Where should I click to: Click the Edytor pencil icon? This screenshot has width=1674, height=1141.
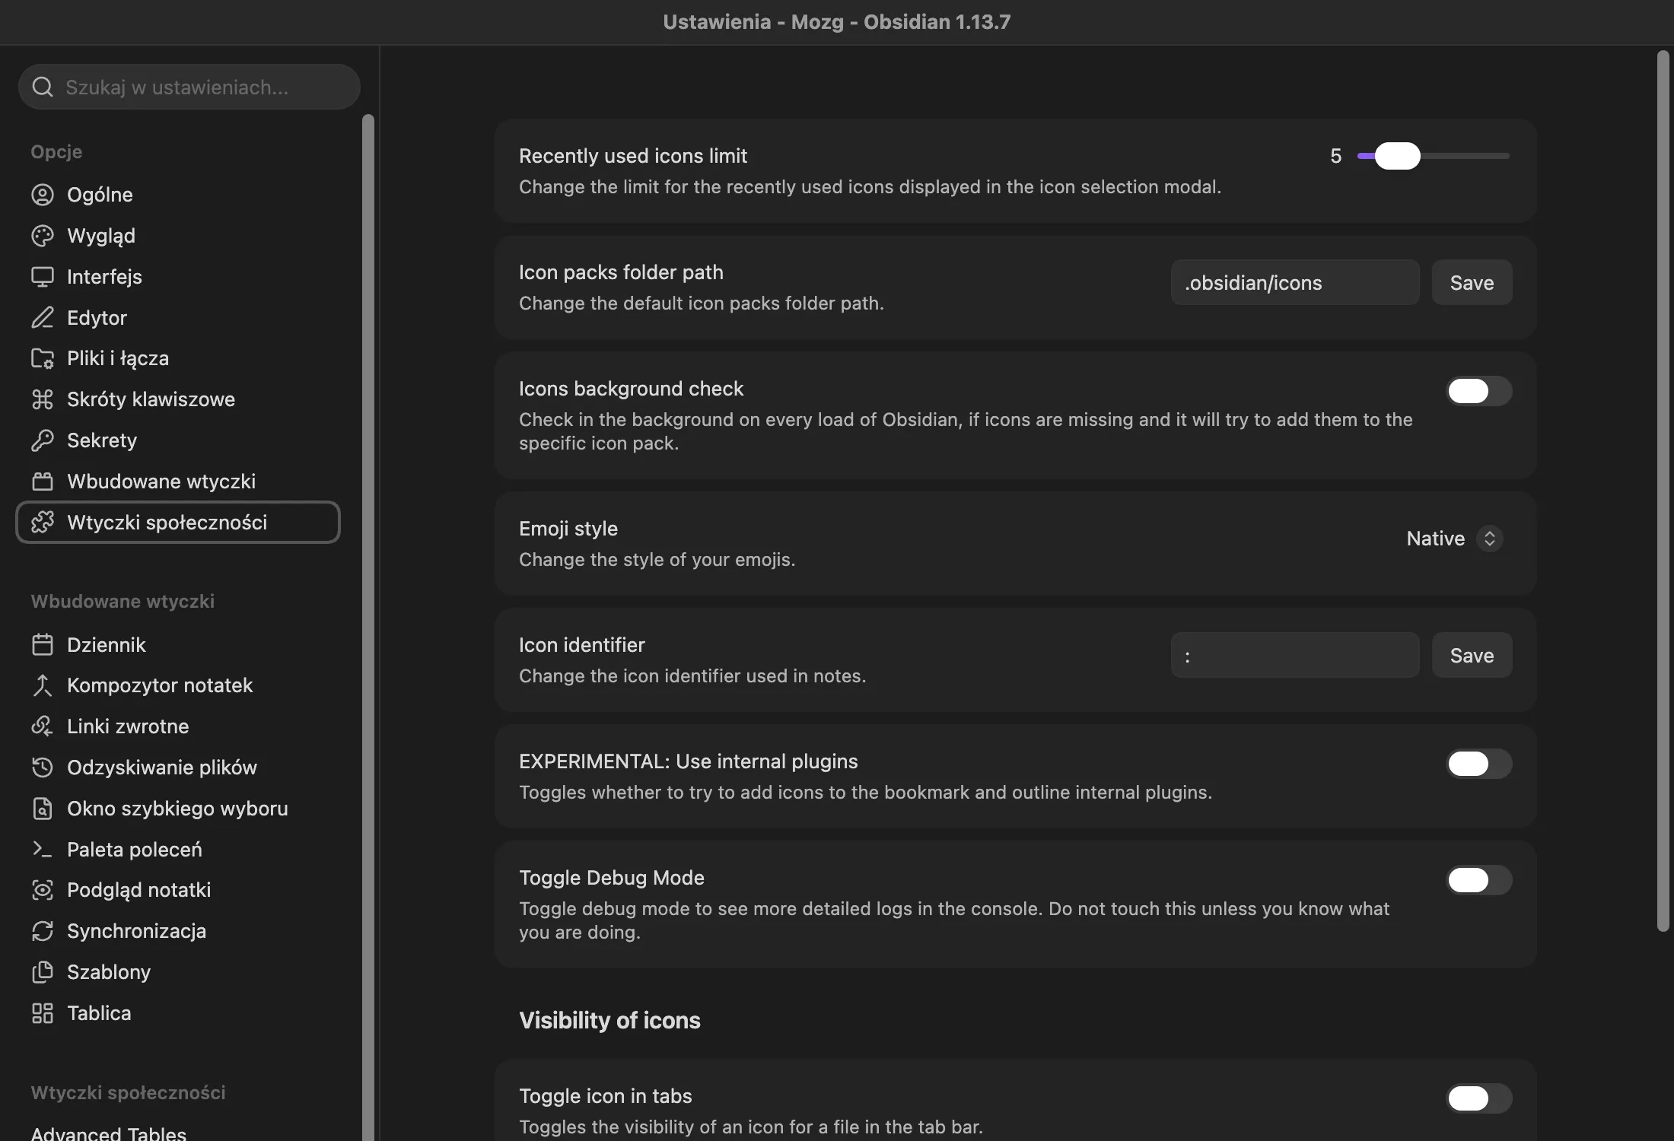click(43, 317)
